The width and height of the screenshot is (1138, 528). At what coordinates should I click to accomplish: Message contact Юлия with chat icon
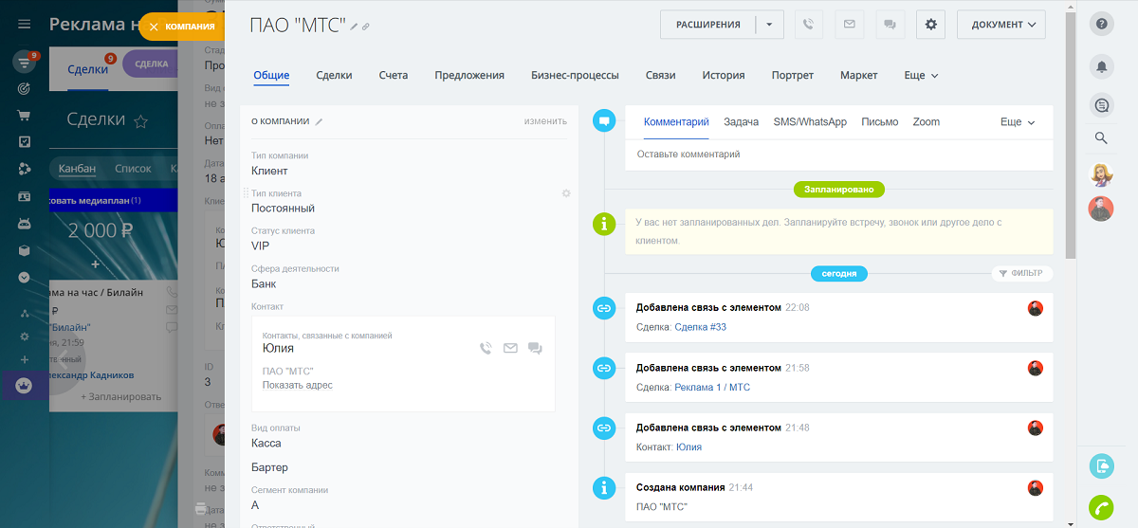coord(535,349)
